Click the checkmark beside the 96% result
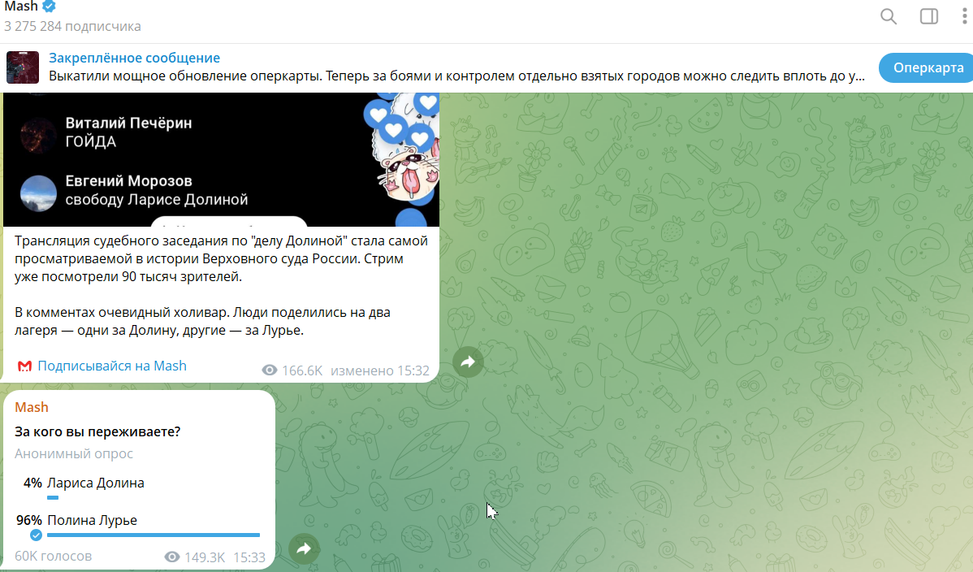The height and width of the screenshot is (572, 973). tap(36, 535)
